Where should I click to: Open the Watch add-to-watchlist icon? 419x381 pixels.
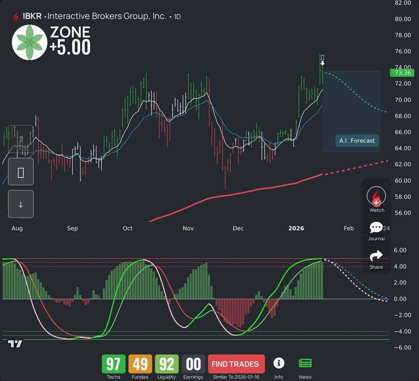[x=376, y=196]
